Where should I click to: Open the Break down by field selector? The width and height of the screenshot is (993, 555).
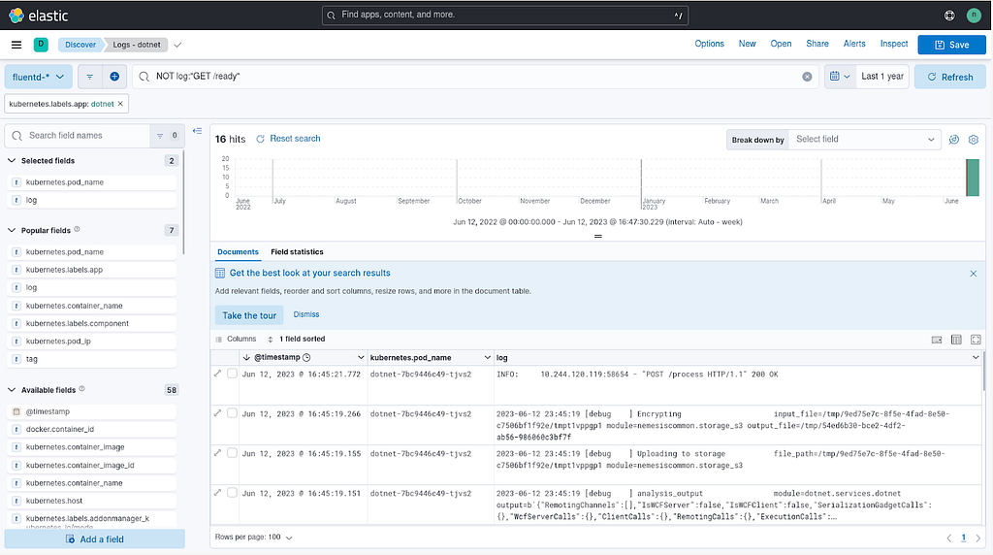tap(864, 140)
